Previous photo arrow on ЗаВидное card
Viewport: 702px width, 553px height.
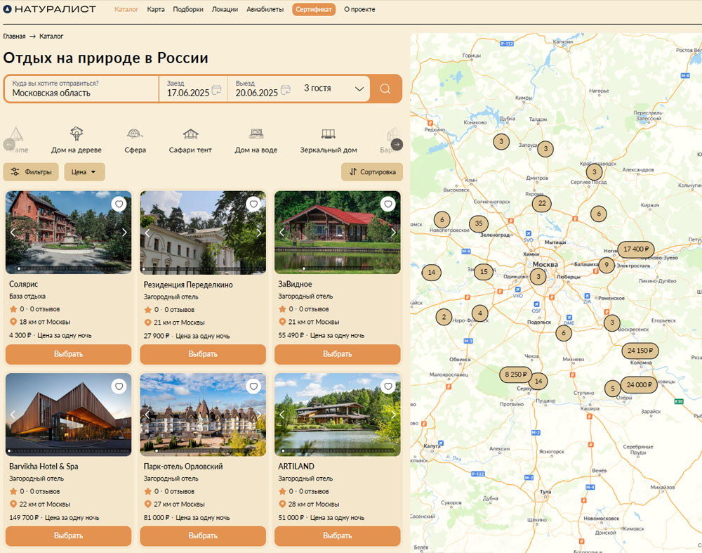click(x=282, y=232)
